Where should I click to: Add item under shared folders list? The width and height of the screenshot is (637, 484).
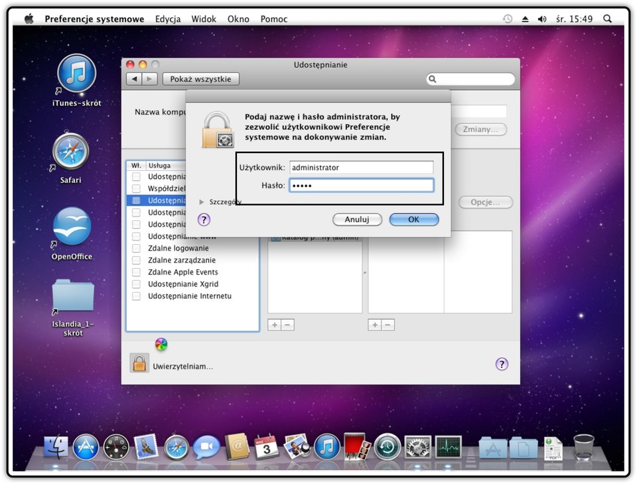pos(275,325)
